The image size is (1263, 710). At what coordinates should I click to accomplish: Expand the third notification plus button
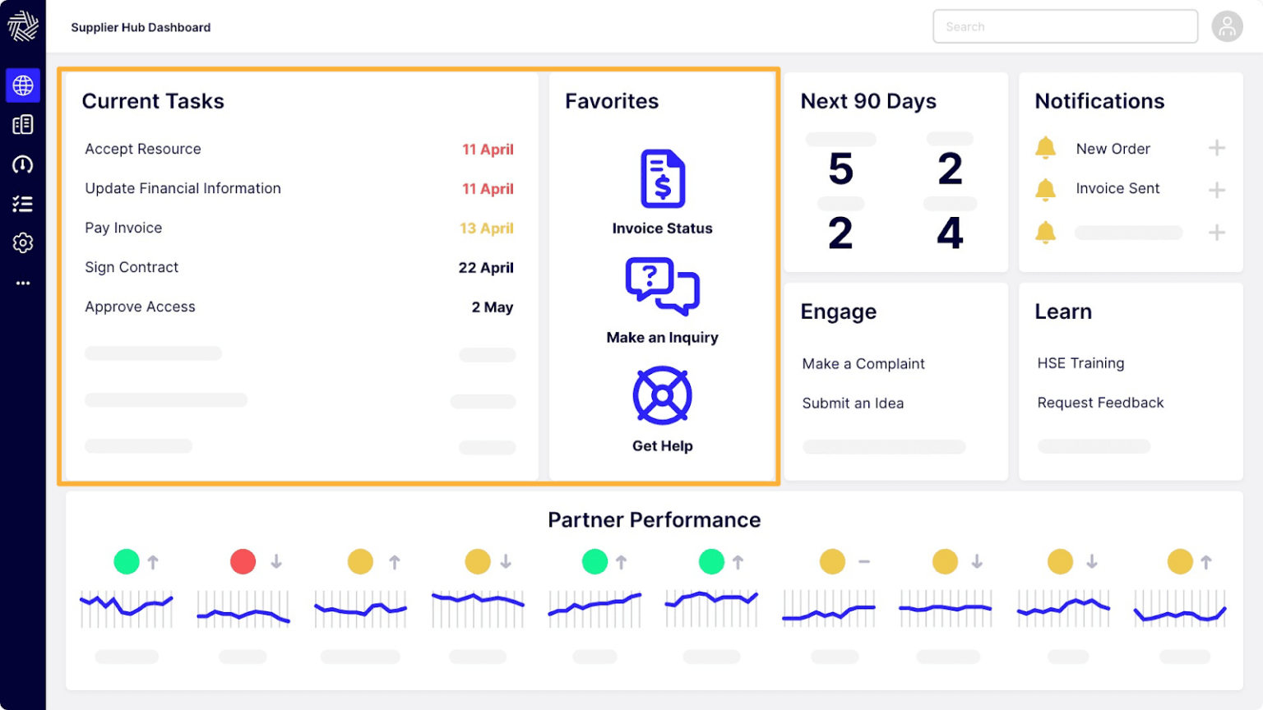coord(1217,233)
